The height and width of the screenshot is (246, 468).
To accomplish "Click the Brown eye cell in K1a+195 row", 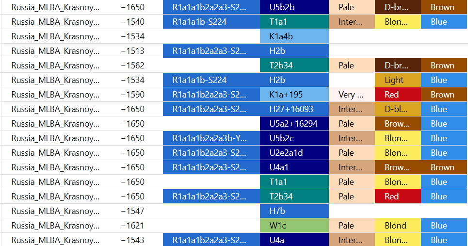I will 444,95.
